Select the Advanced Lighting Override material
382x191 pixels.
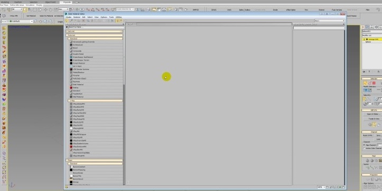[x=96, y=42]
